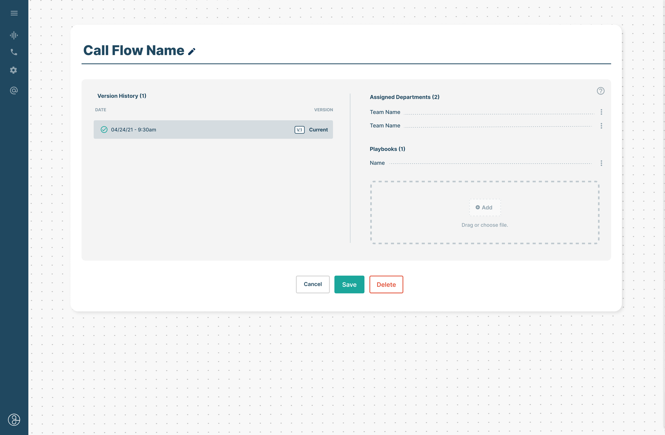Open the help question mark icon
Image resolution: width=665 pixels, height=435 pixels.
point(600,91)
